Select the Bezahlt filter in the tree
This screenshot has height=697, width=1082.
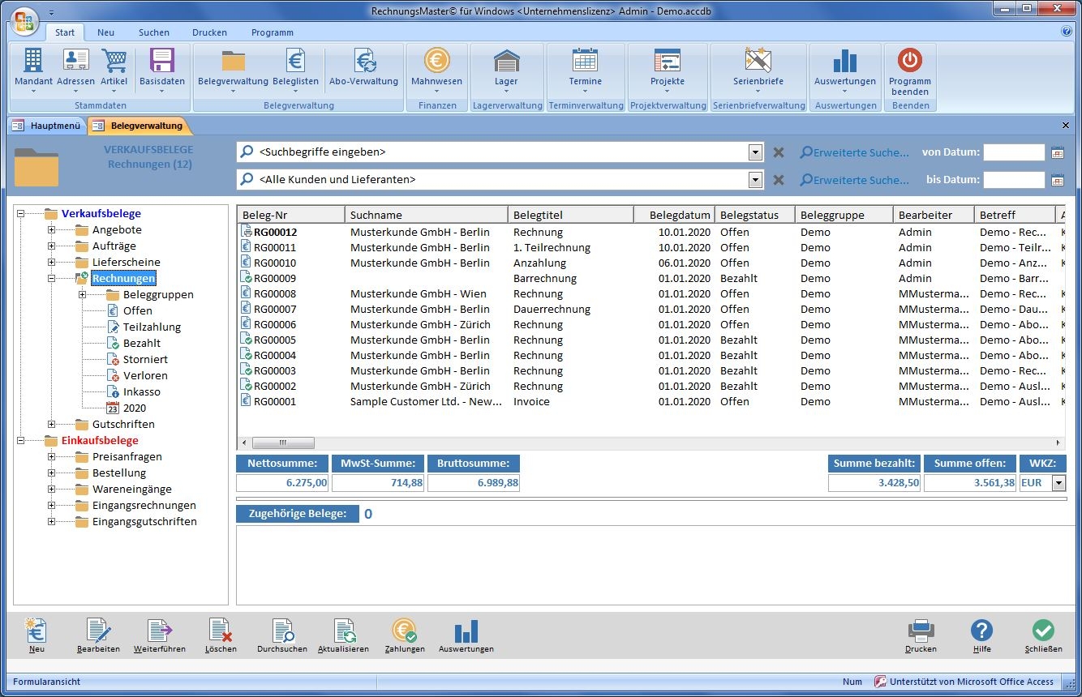click(141, 344)
